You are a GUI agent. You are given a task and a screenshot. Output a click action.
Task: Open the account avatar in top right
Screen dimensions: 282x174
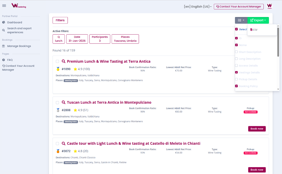pos(270,6)
